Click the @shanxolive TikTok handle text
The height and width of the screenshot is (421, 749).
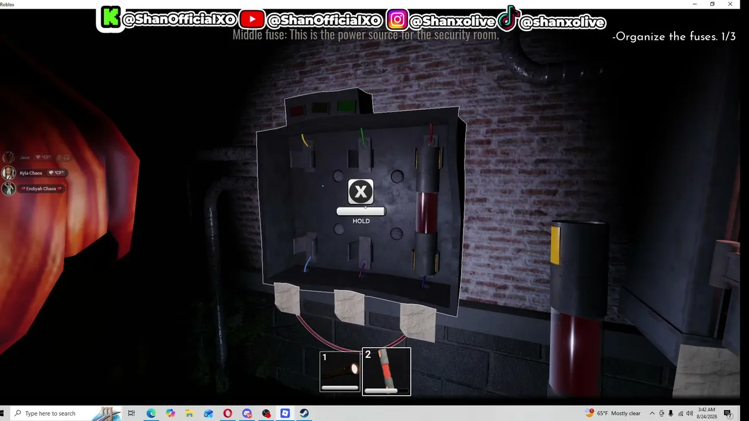tap(562, 22)
